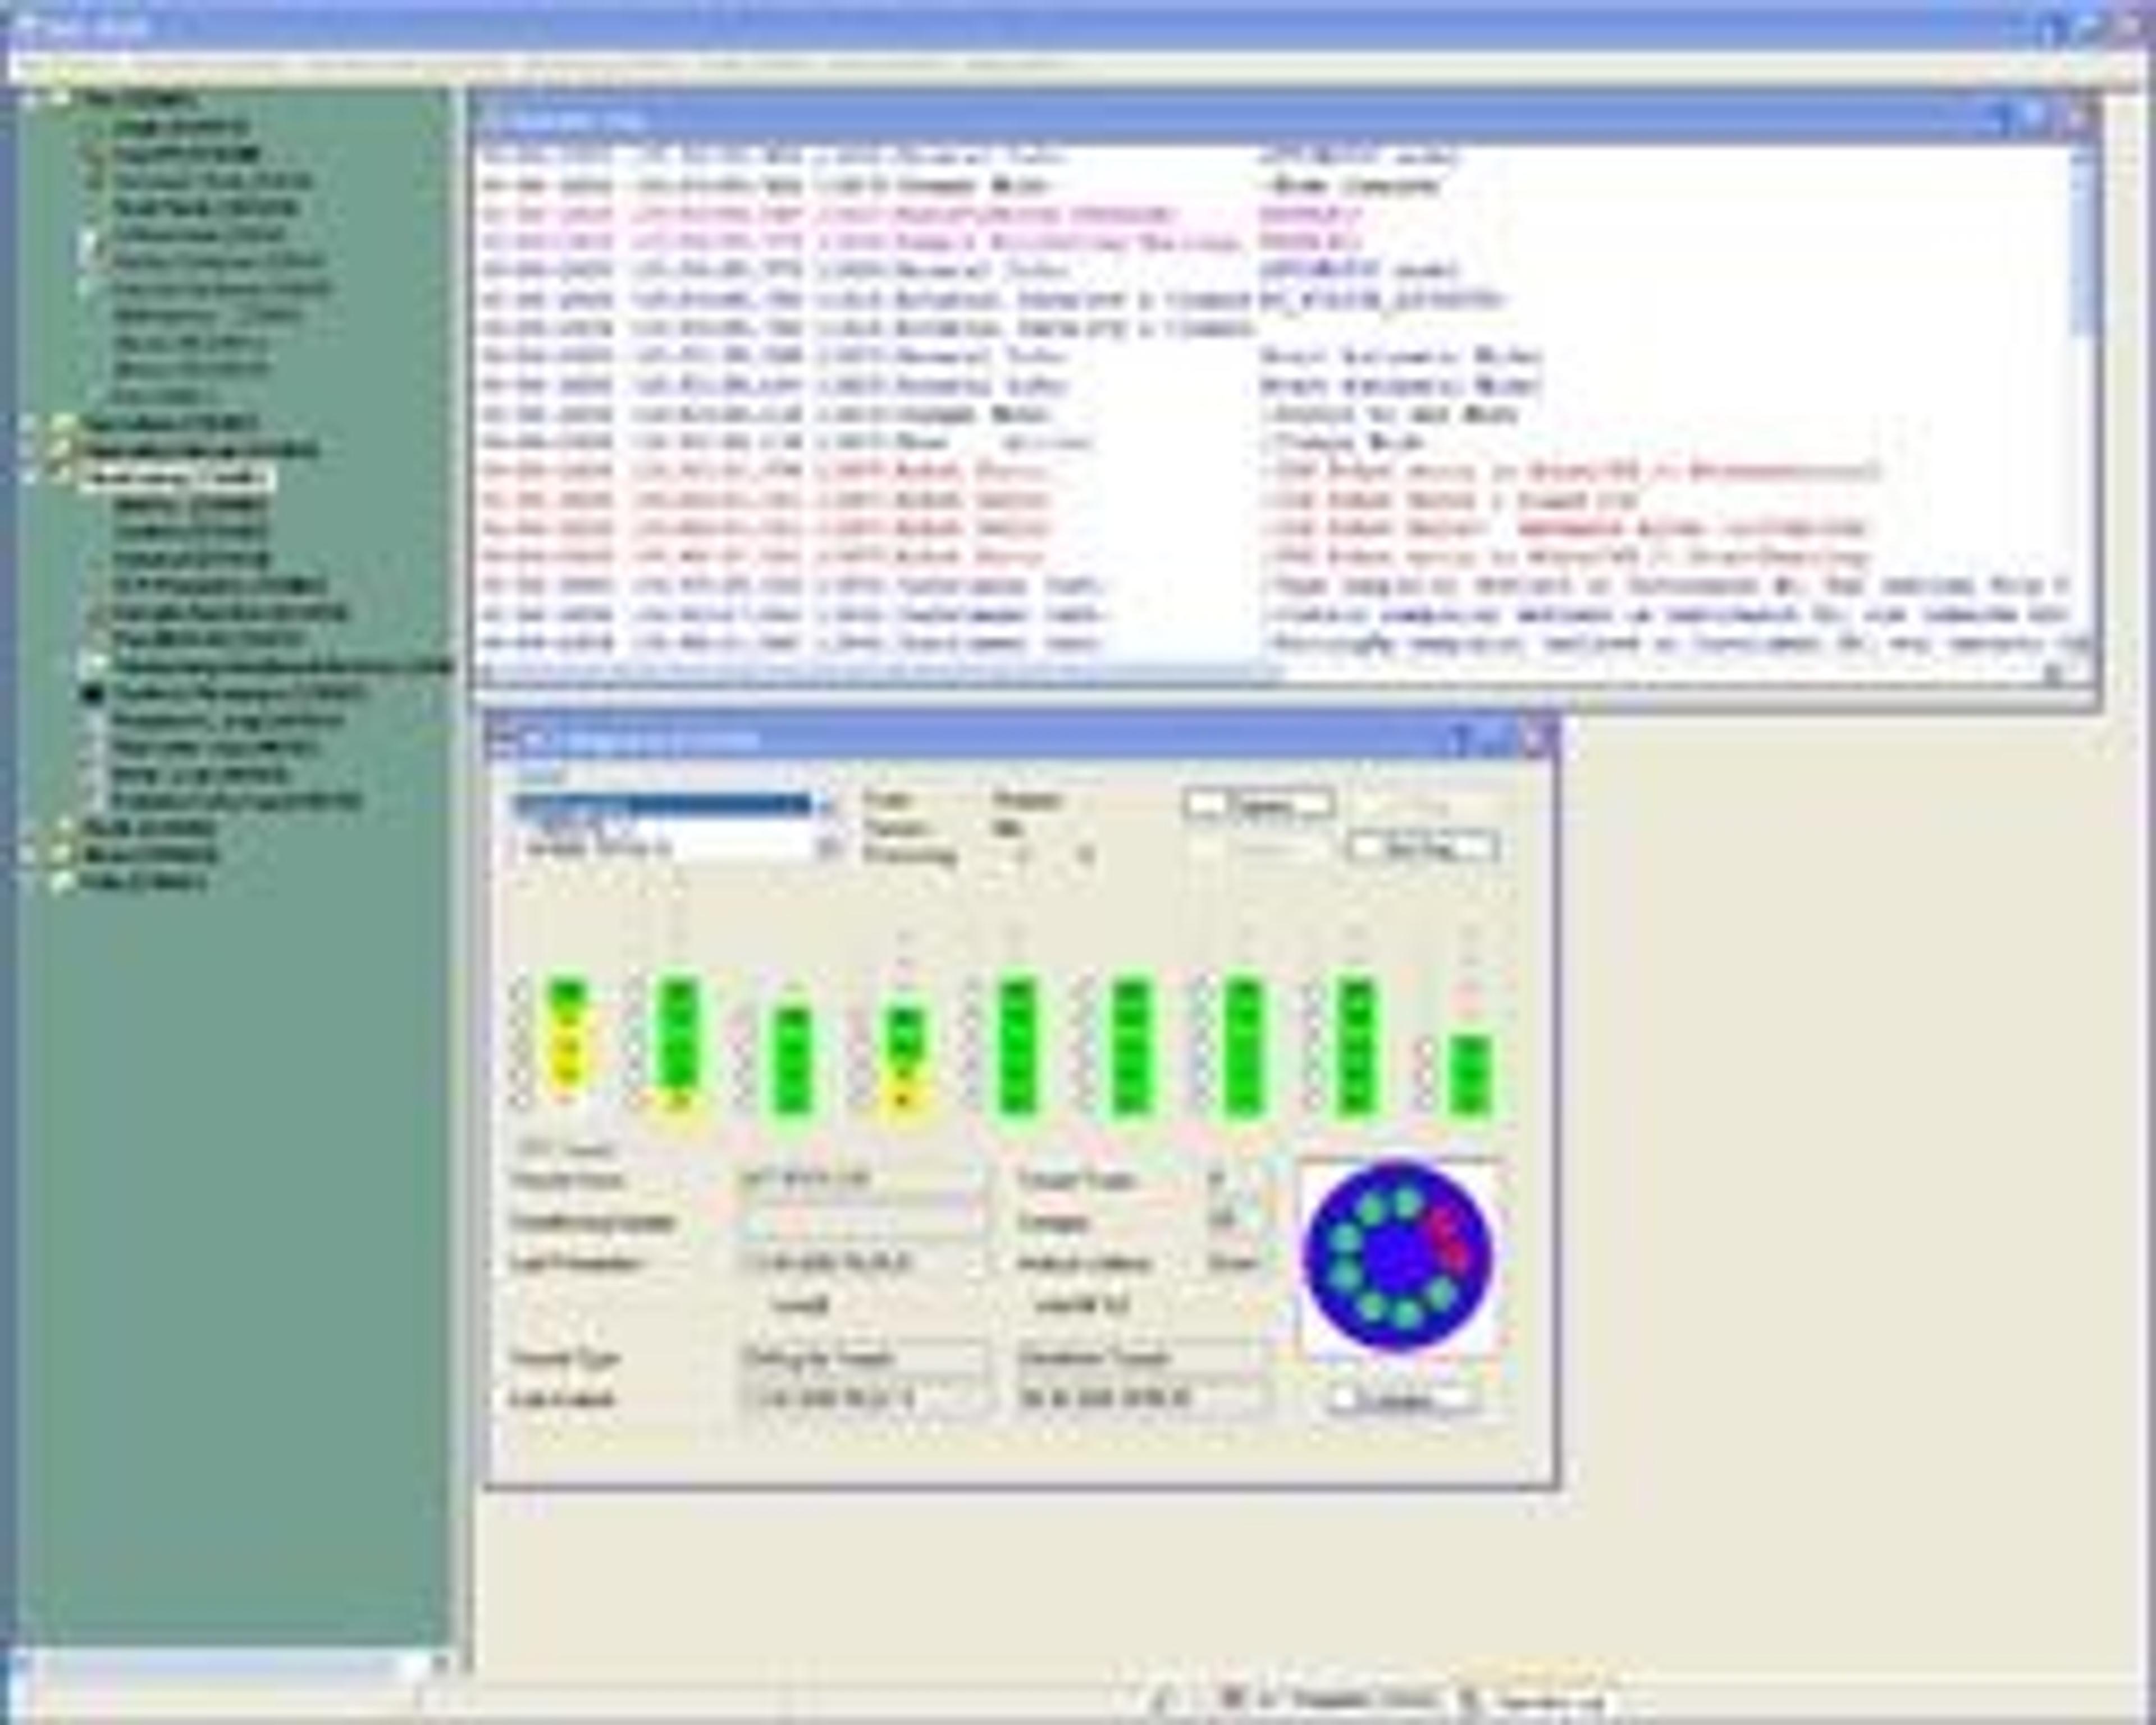
Task: Click the help question-mark icon in the lower dialog title bar
Action: coord(1461,740)
